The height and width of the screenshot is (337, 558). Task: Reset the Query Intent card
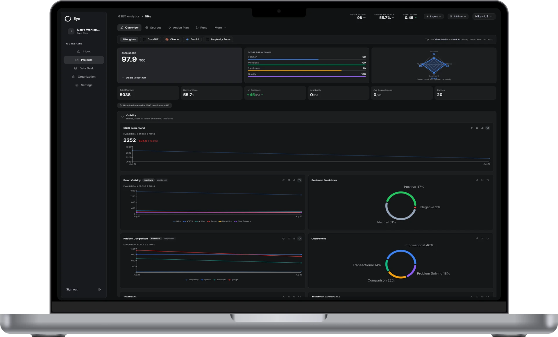488,239
